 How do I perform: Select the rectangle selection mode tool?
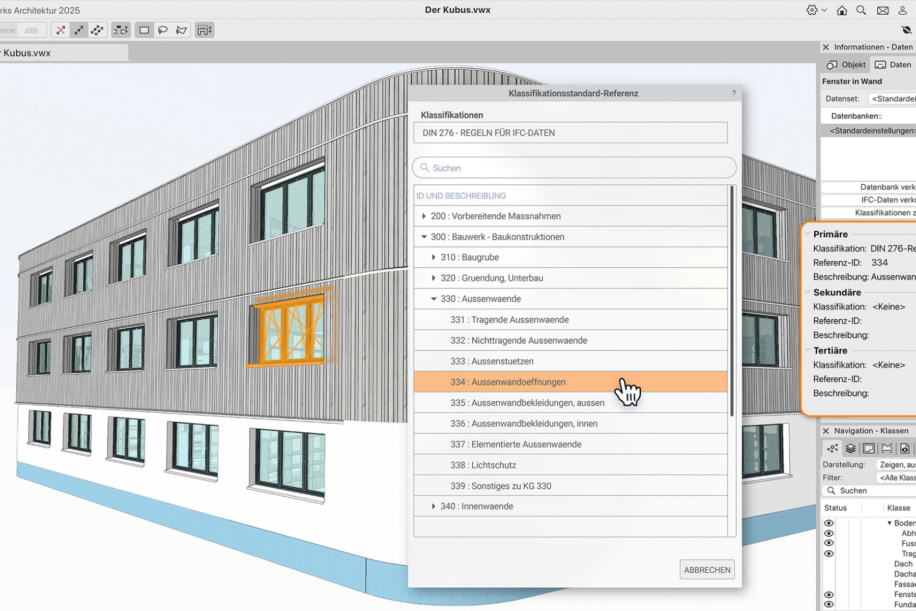[x=144, y=30]
